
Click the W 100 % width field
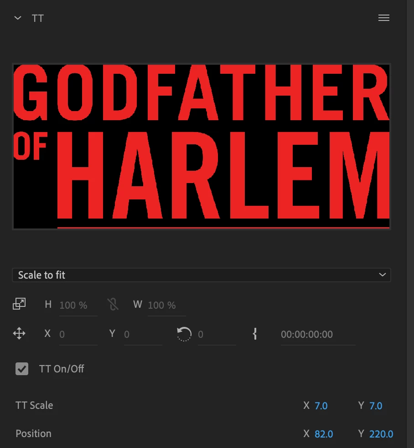[166, 305]
